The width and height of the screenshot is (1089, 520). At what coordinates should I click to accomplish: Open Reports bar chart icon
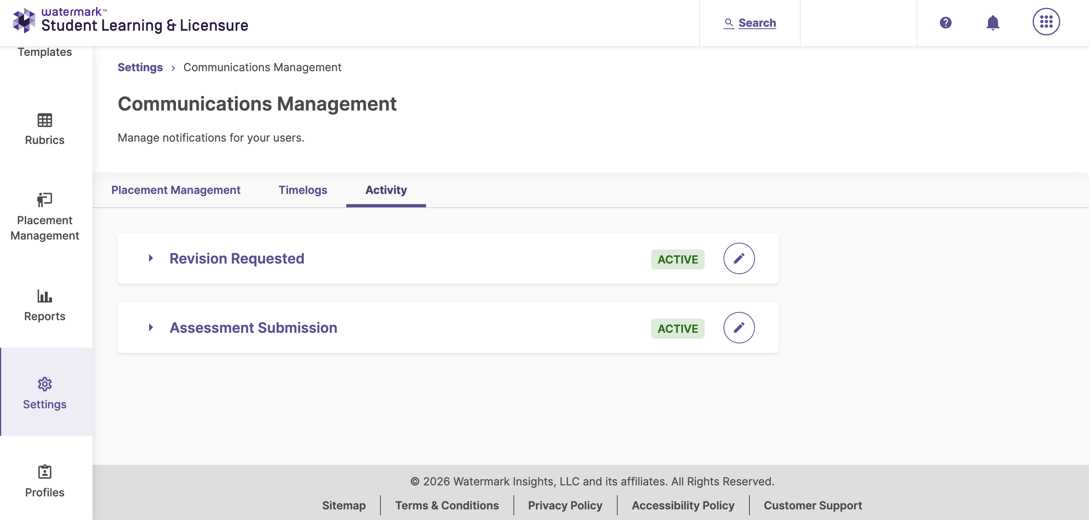tap(44, 296)
